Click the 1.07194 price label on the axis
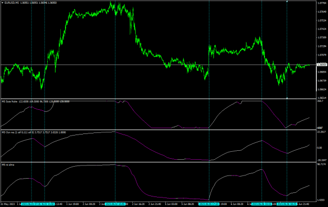 (x=322, y=46)
